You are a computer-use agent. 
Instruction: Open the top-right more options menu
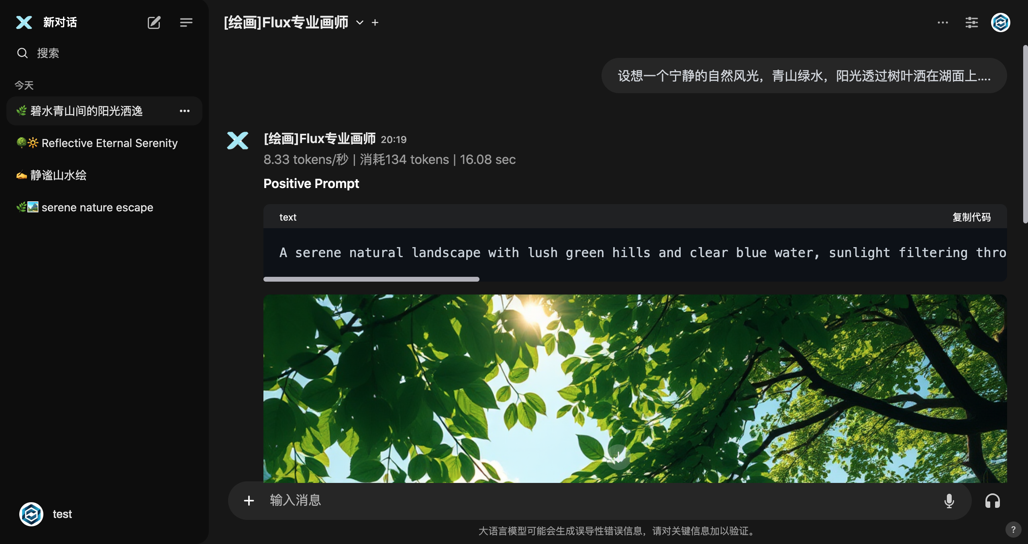click(x=942, y=22)
